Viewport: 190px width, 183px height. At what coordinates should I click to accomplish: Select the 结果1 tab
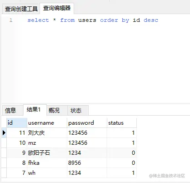click(35, 110)
